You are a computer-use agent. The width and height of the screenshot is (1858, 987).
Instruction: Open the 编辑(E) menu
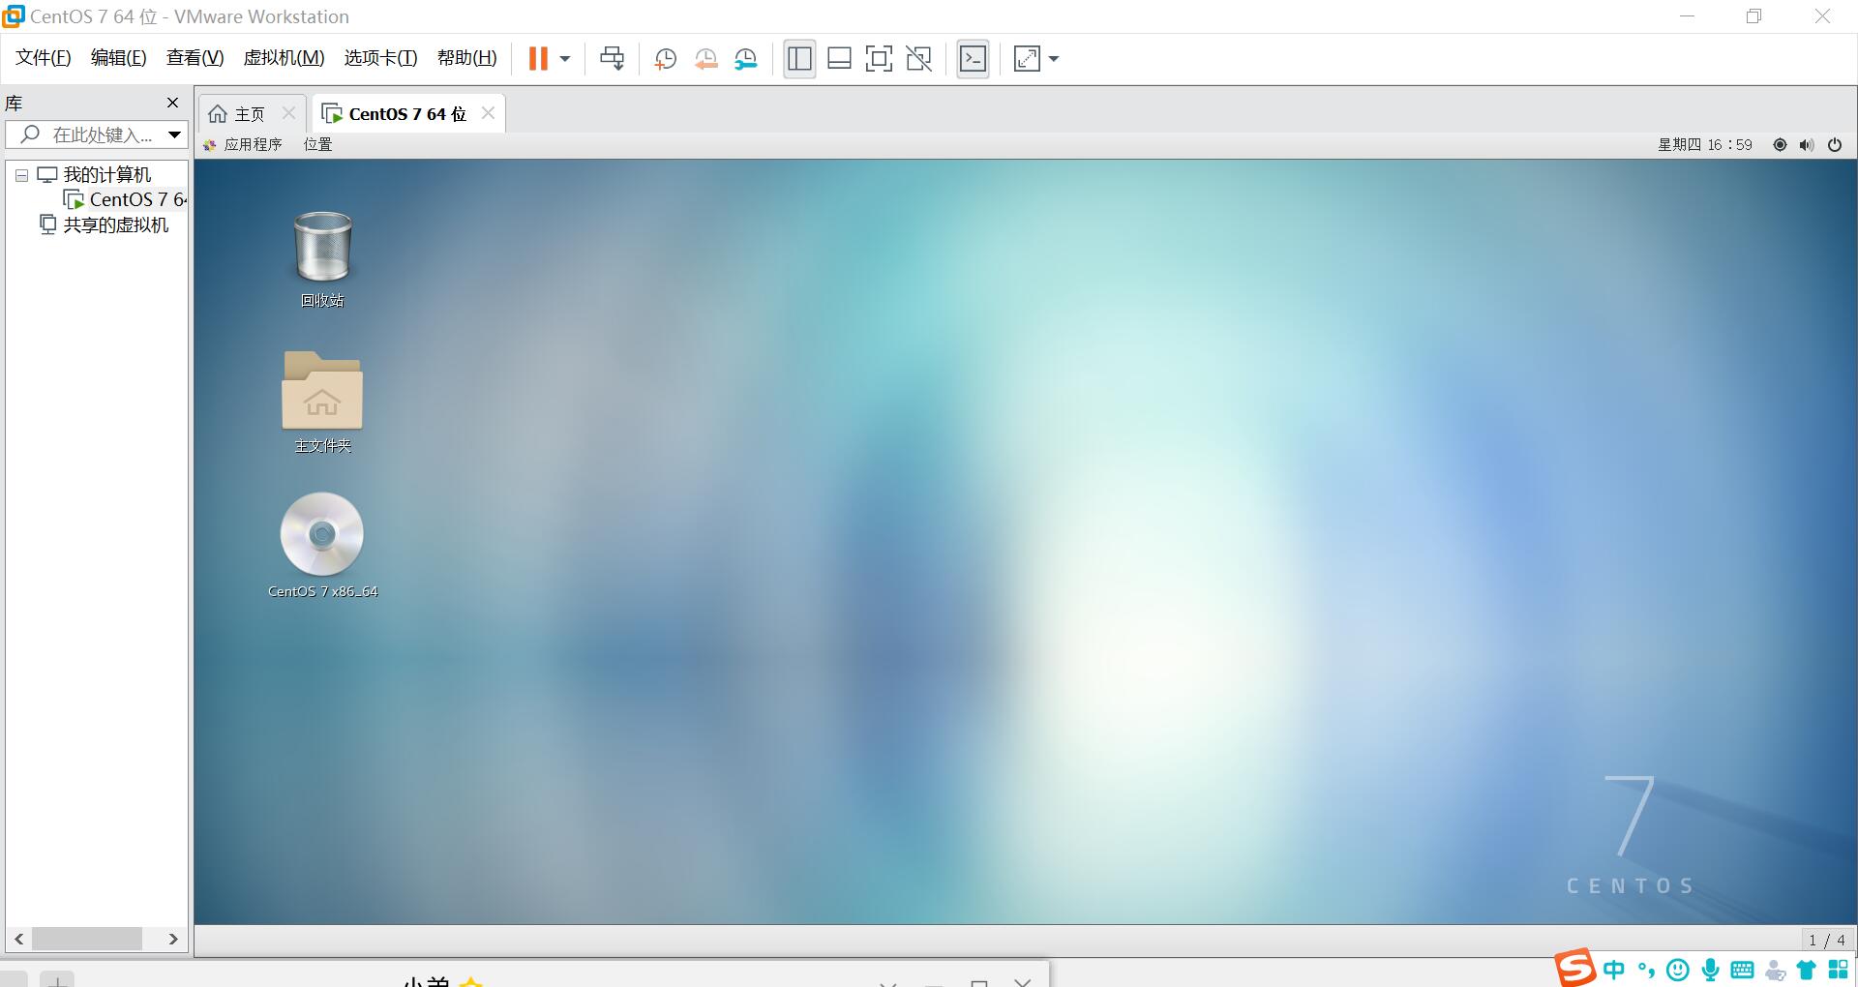(x=118, y=58)
